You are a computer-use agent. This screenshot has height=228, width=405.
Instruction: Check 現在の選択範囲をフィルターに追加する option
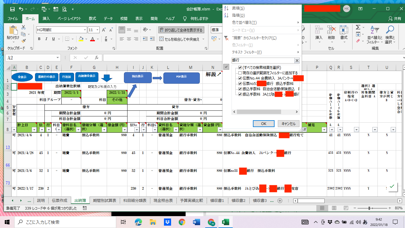[240, 73]
